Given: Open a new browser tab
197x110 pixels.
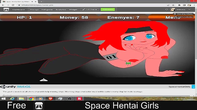Looking at the screenshot, I should pos(41,2).
